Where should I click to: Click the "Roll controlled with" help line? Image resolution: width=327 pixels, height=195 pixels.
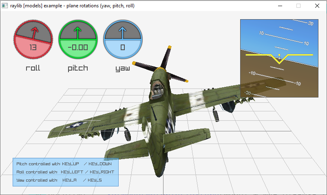(65, 172)
